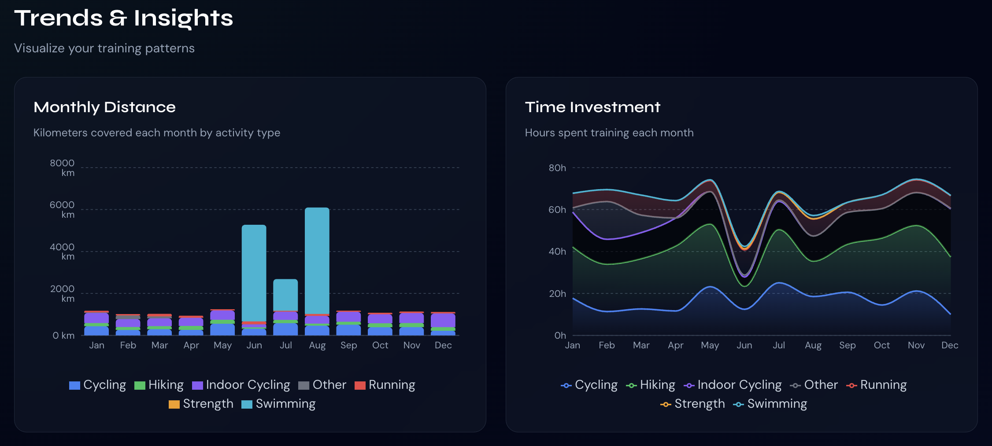Click the gray Other swatch in Monthly Distance legend

(304, 385)
